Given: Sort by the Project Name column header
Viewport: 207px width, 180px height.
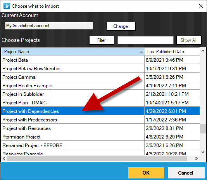Looking at the screenshot, I should (73, 52).
